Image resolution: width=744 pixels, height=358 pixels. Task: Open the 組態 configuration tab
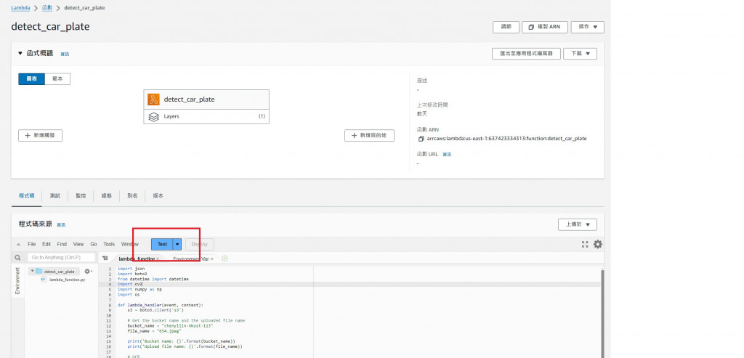coord(106,196)
